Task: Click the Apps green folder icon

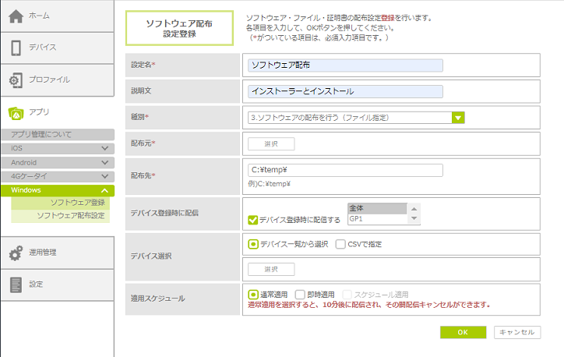Action: point(16,111)
